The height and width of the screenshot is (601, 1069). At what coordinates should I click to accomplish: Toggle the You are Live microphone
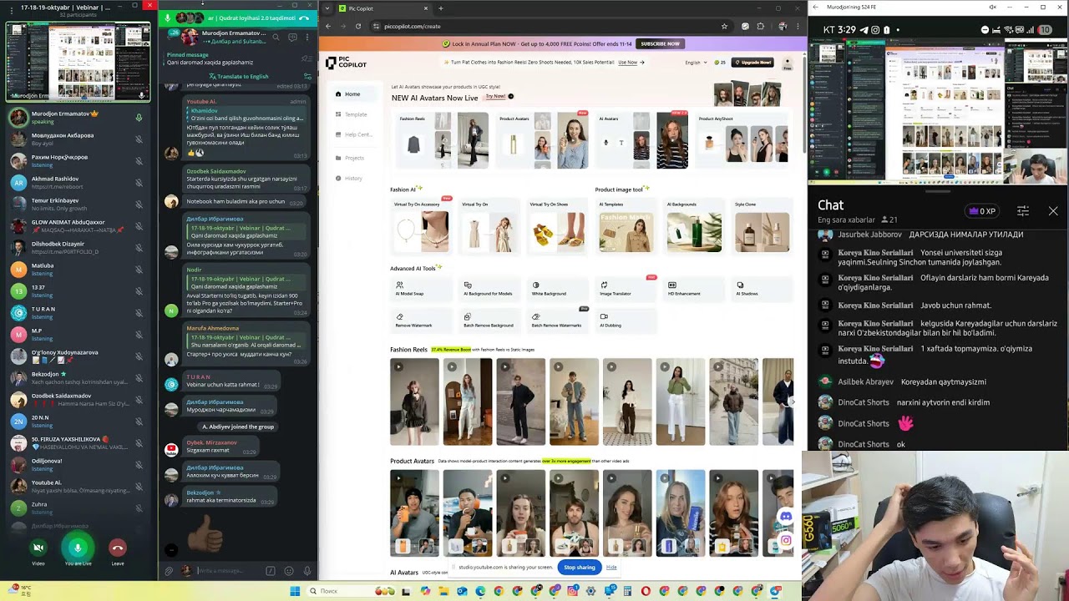[78, 548]
